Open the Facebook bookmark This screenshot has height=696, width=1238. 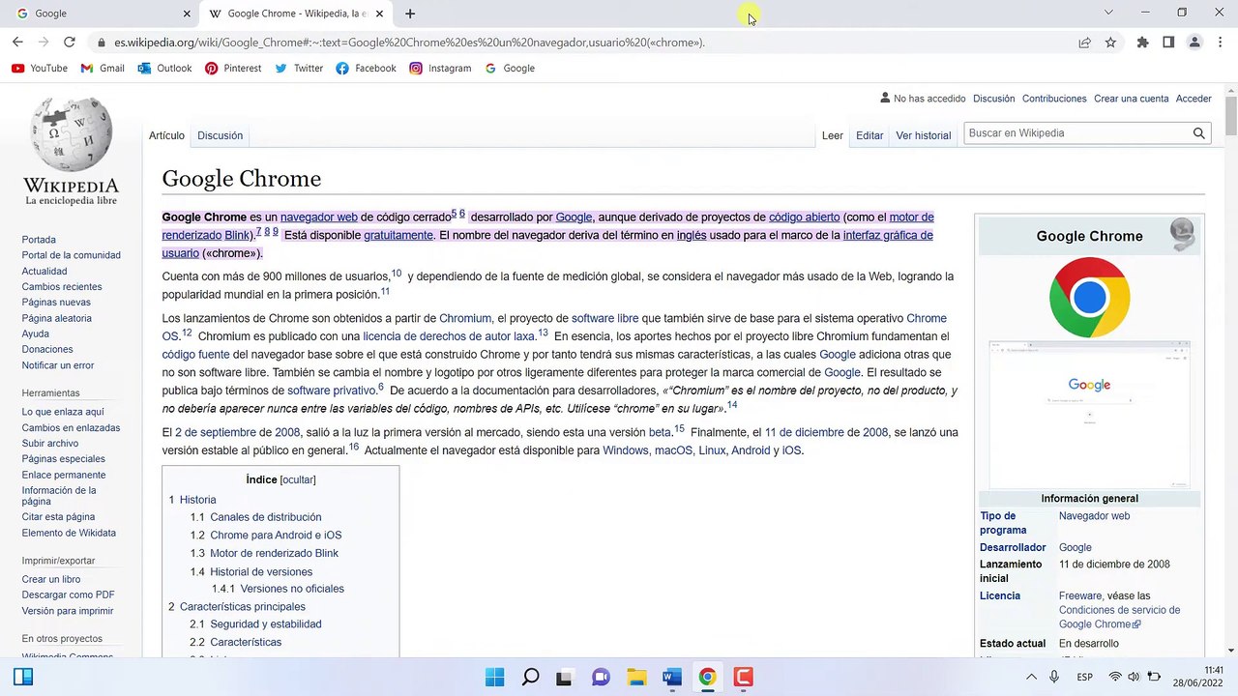366,69
